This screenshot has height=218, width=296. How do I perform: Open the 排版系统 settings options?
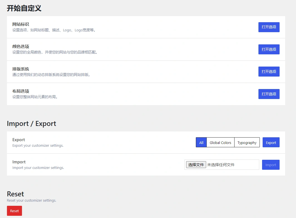pyautogui.click(x=268, y=71)
